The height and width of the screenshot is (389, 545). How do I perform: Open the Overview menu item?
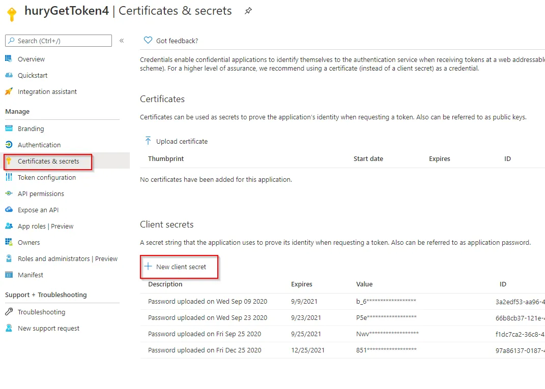click(x=31, y=59)
